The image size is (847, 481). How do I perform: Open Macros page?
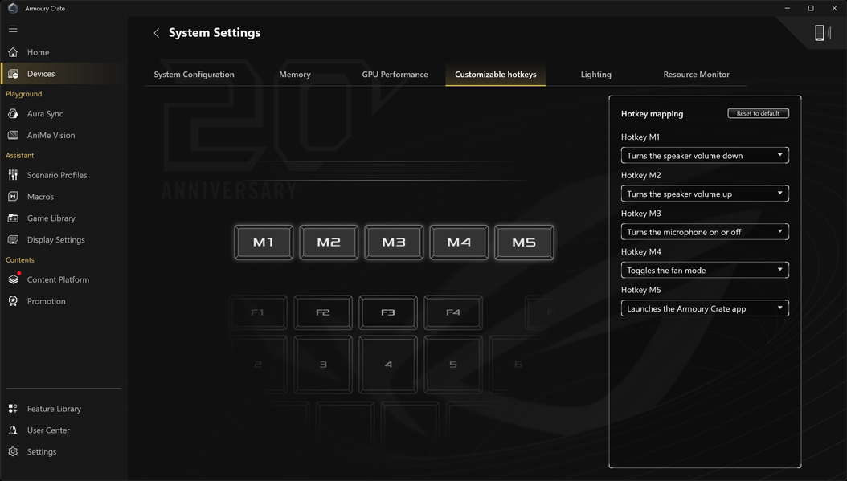(x=40, y=197)
